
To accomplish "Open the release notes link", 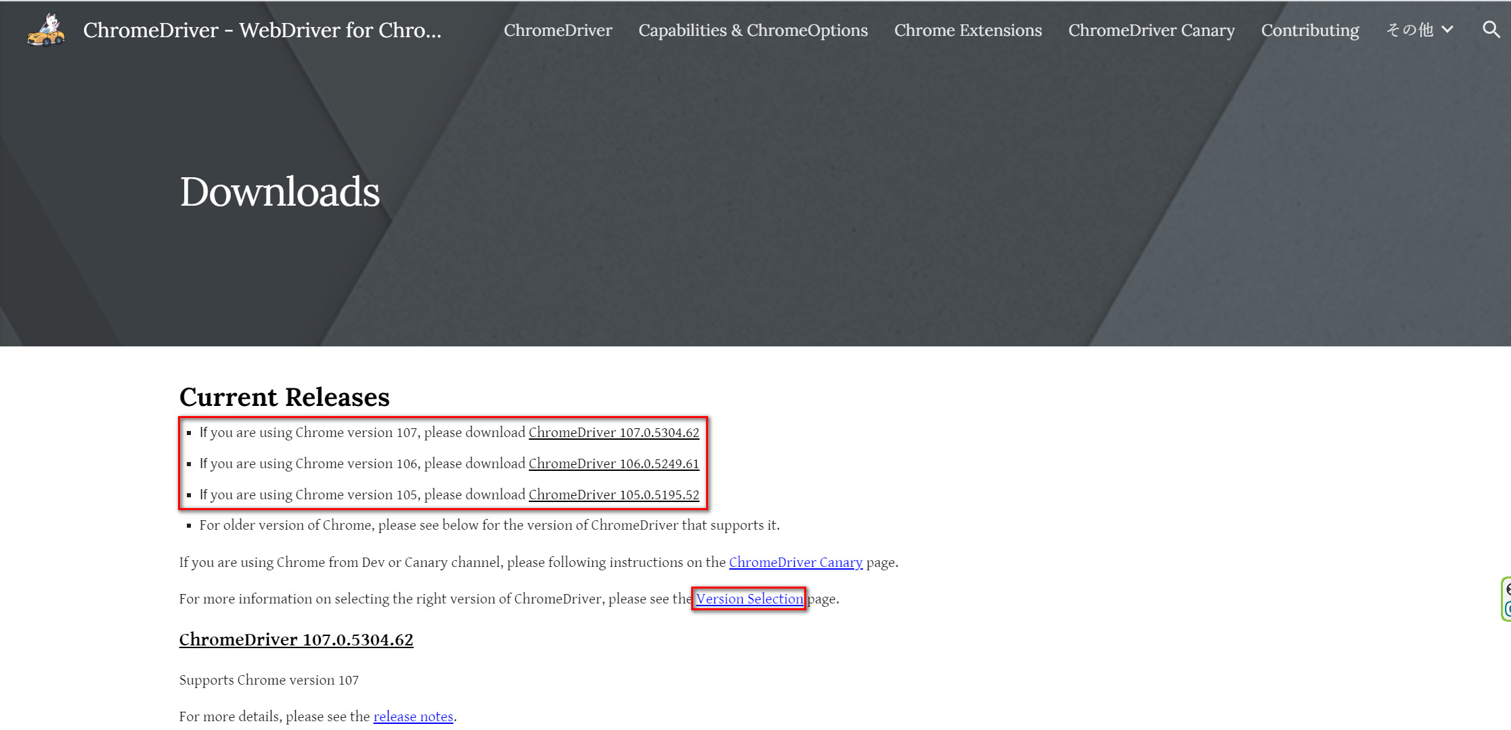I will point(413,716).
